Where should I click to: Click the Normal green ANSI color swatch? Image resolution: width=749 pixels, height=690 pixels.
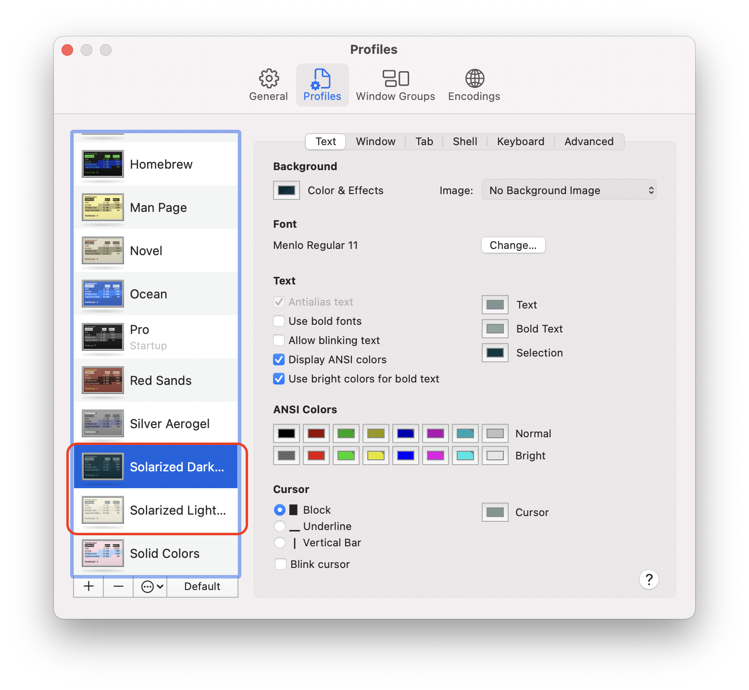pyautogui.click(x=346, y=433)
